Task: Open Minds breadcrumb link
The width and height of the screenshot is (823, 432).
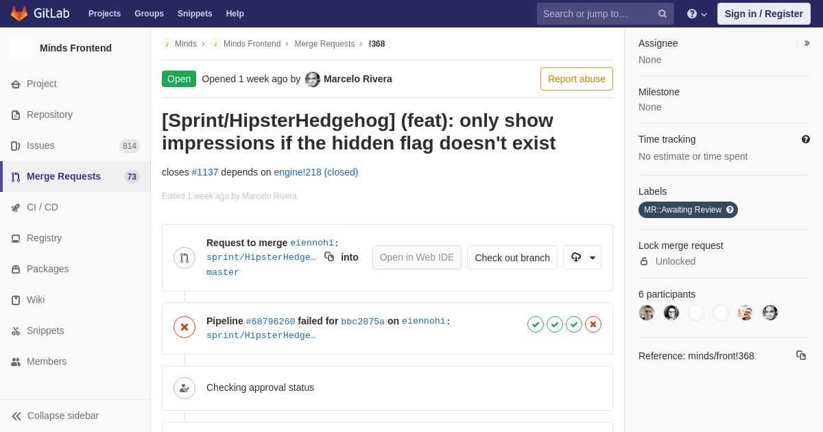Action: click(186, 44)
